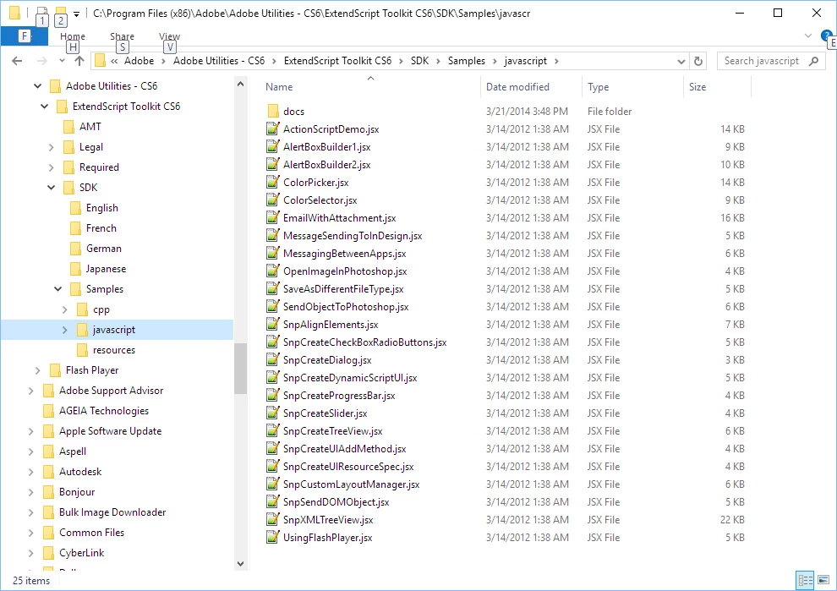The image size is (837, 591).
Task: Select the Japanese folder in tree
Action: click(x=106, y=269)
